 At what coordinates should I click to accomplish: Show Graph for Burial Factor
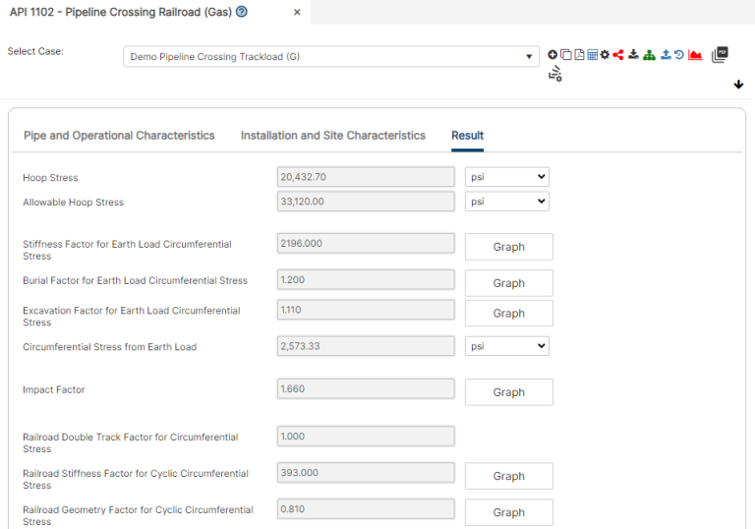pos(508,283)
